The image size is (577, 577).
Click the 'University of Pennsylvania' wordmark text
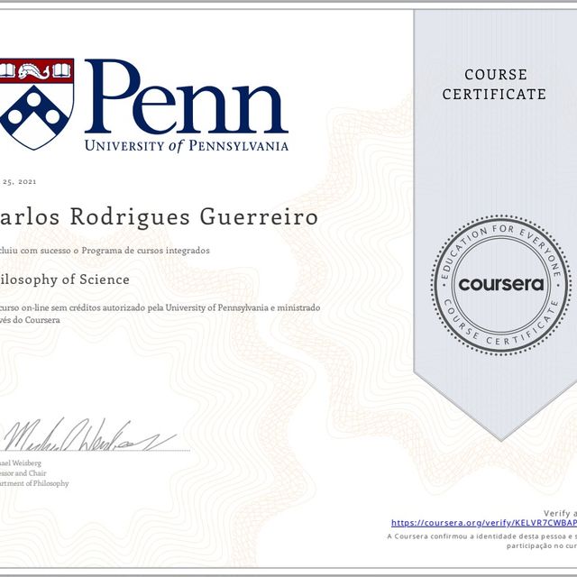click(x=187, y=146)
